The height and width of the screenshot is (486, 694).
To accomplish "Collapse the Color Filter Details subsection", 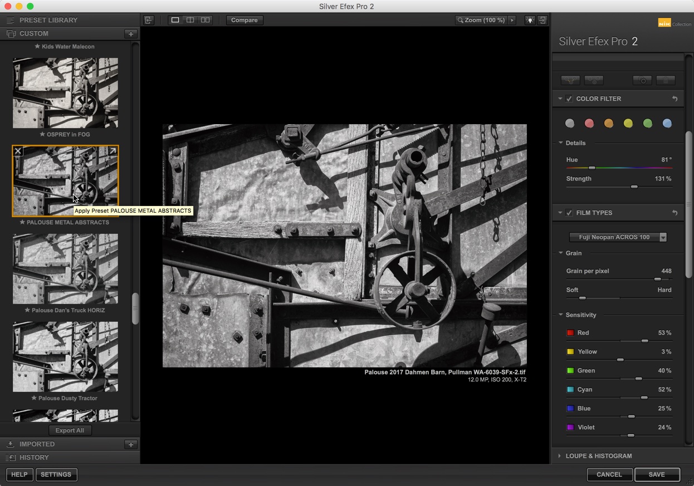I will pyautogui.click(x=561, y=143).
